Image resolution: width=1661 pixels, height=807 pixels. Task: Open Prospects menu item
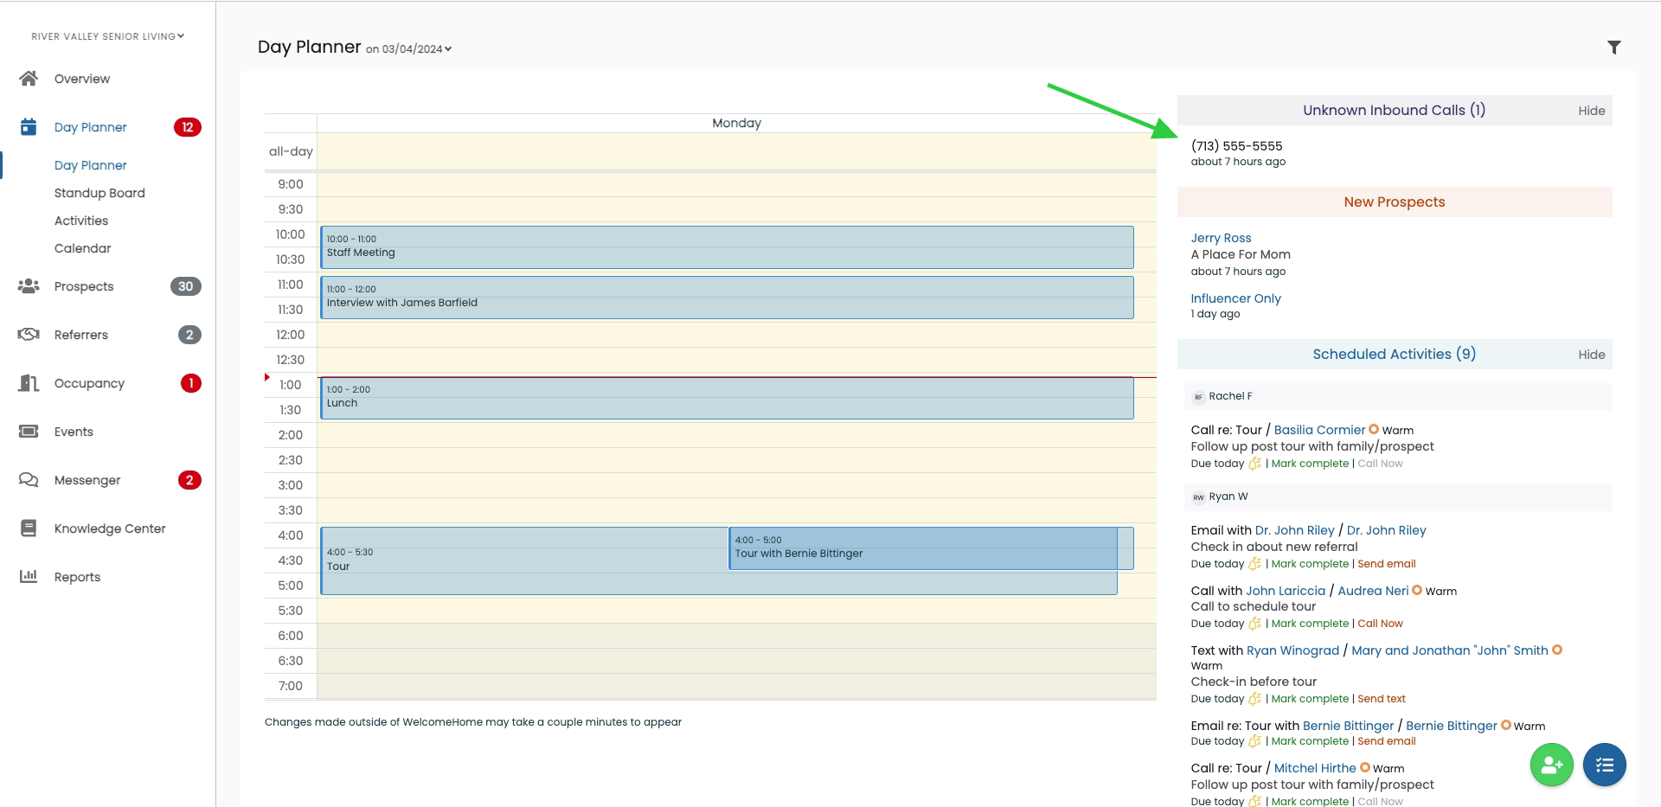point(84,286)
